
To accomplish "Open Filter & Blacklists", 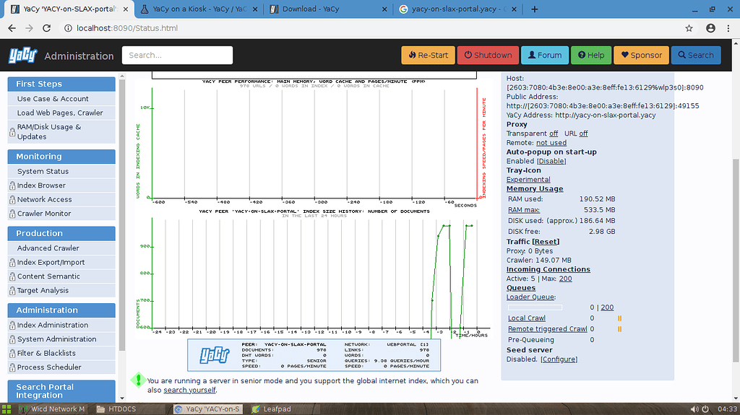I will click(x=61, y=353).
